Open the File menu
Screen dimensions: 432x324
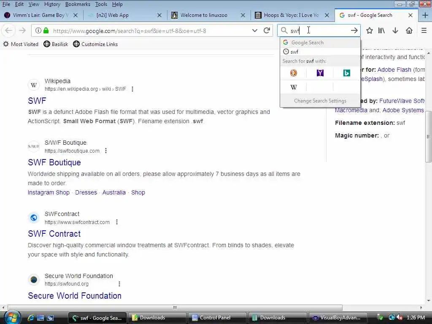coord(6,4)
